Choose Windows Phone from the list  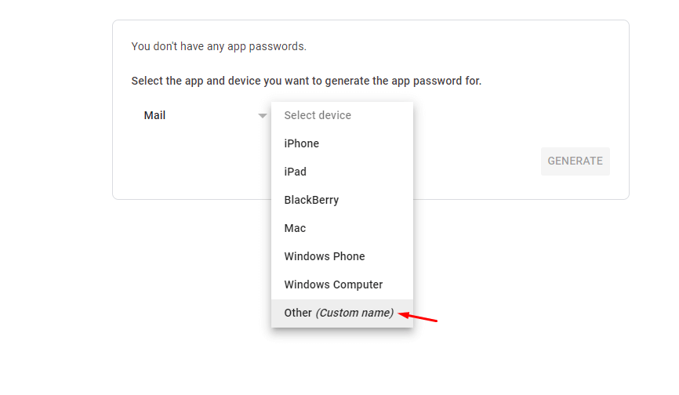tap(325, 256)
